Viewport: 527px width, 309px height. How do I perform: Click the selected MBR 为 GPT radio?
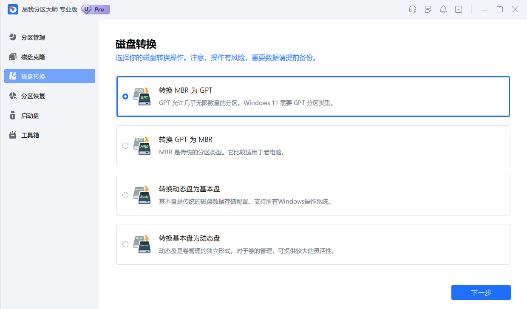(125, 96)
